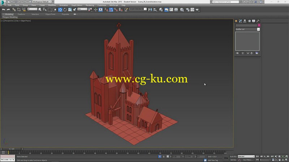Toggle 3D Snaps
The height and width of the screenshot is (162, 289).
click(x=106, y=10)
